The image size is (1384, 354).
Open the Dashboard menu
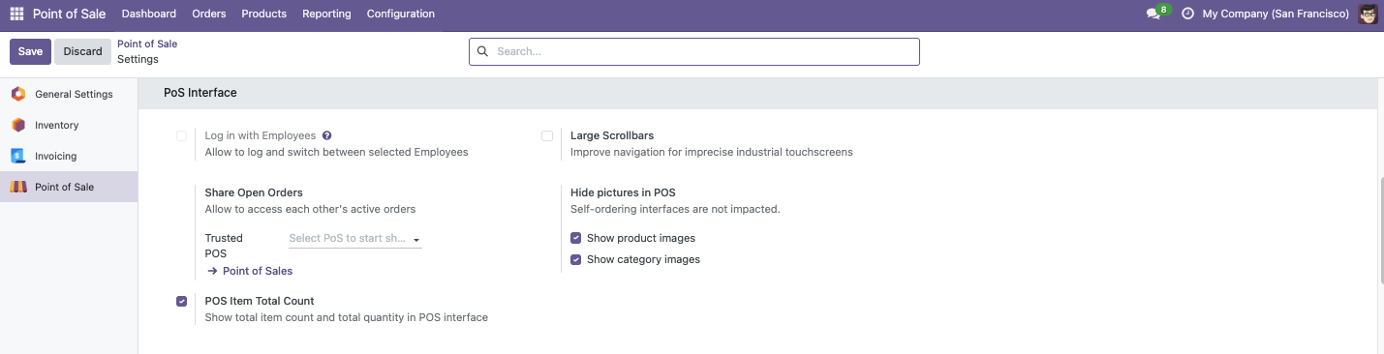[x=149, y=14]
